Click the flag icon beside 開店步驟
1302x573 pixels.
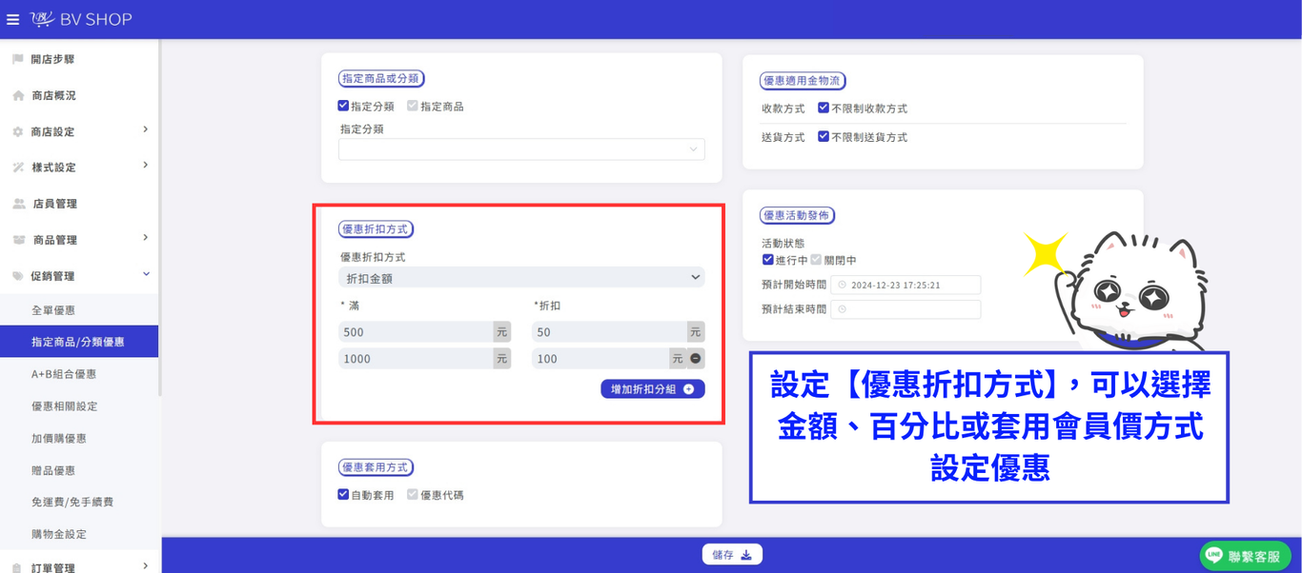[17, 59]
